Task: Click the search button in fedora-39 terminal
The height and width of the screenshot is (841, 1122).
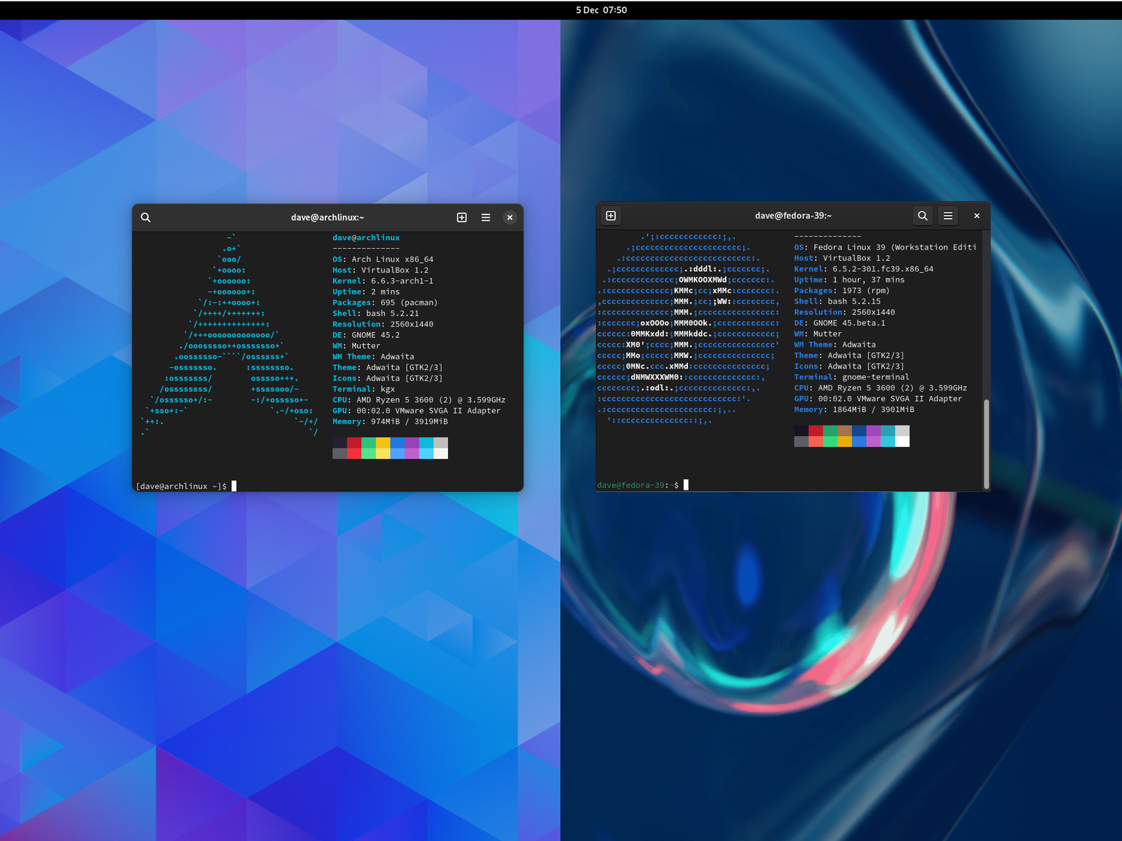Action: 923,216
